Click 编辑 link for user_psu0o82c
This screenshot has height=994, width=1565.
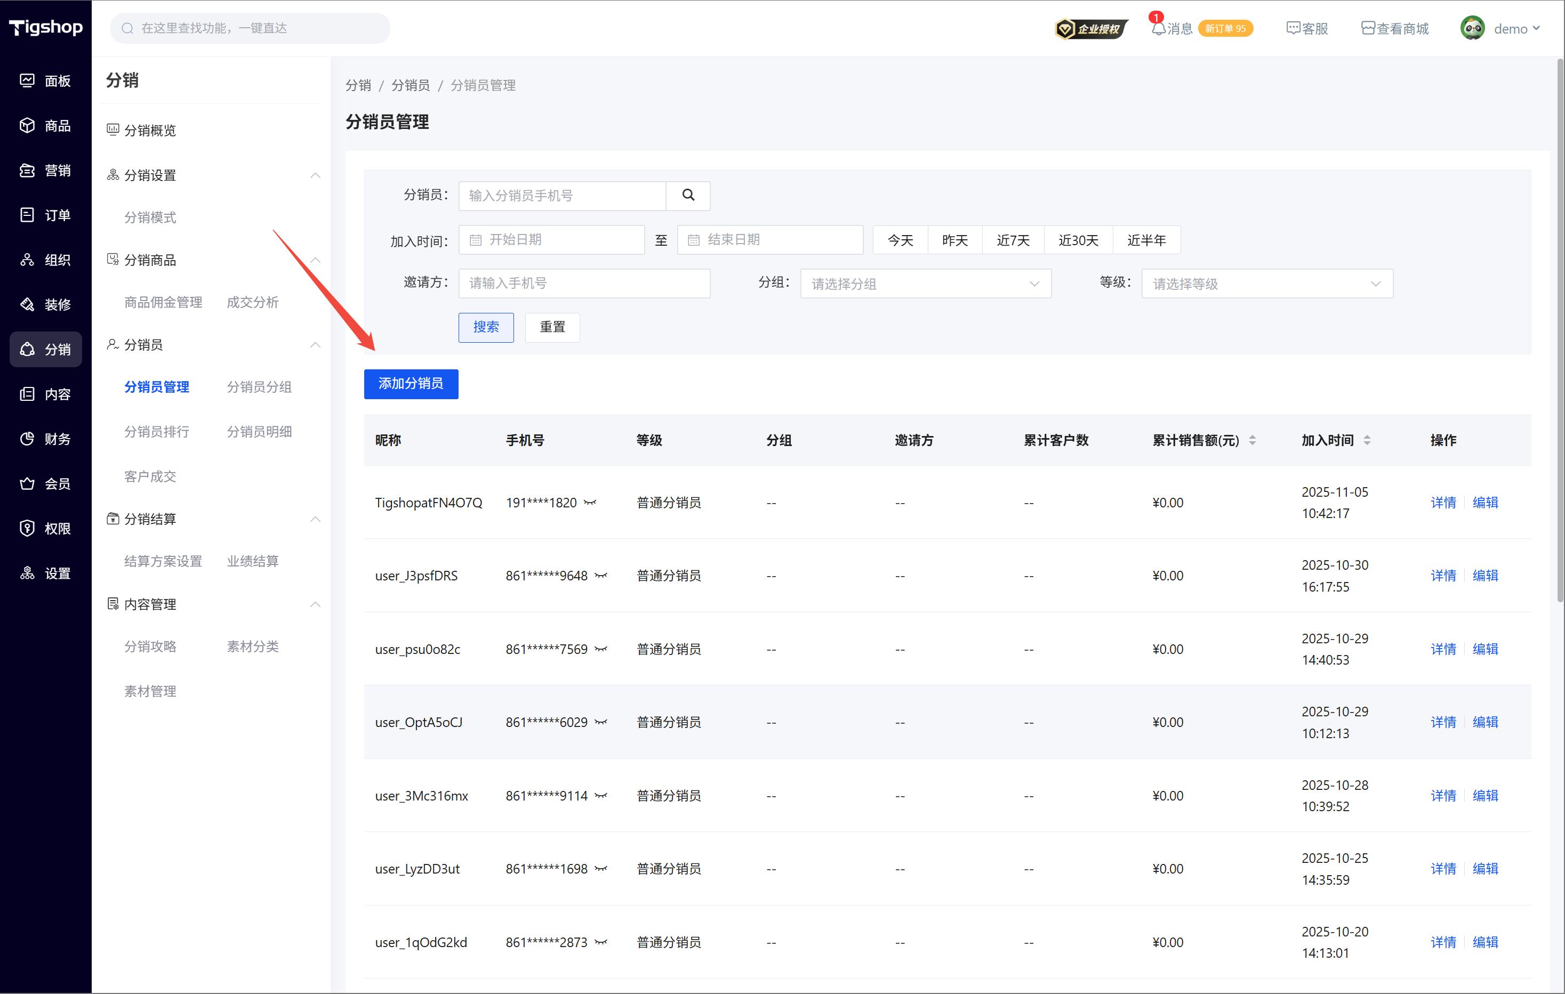coord(1484,649)
